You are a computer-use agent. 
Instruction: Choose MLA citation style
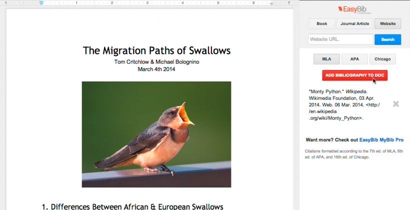tap(326, 59)
